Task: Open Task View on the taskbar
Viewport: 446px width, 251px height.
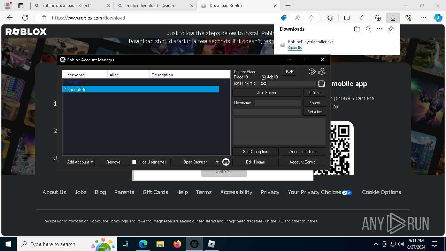Action: [125, 244]
